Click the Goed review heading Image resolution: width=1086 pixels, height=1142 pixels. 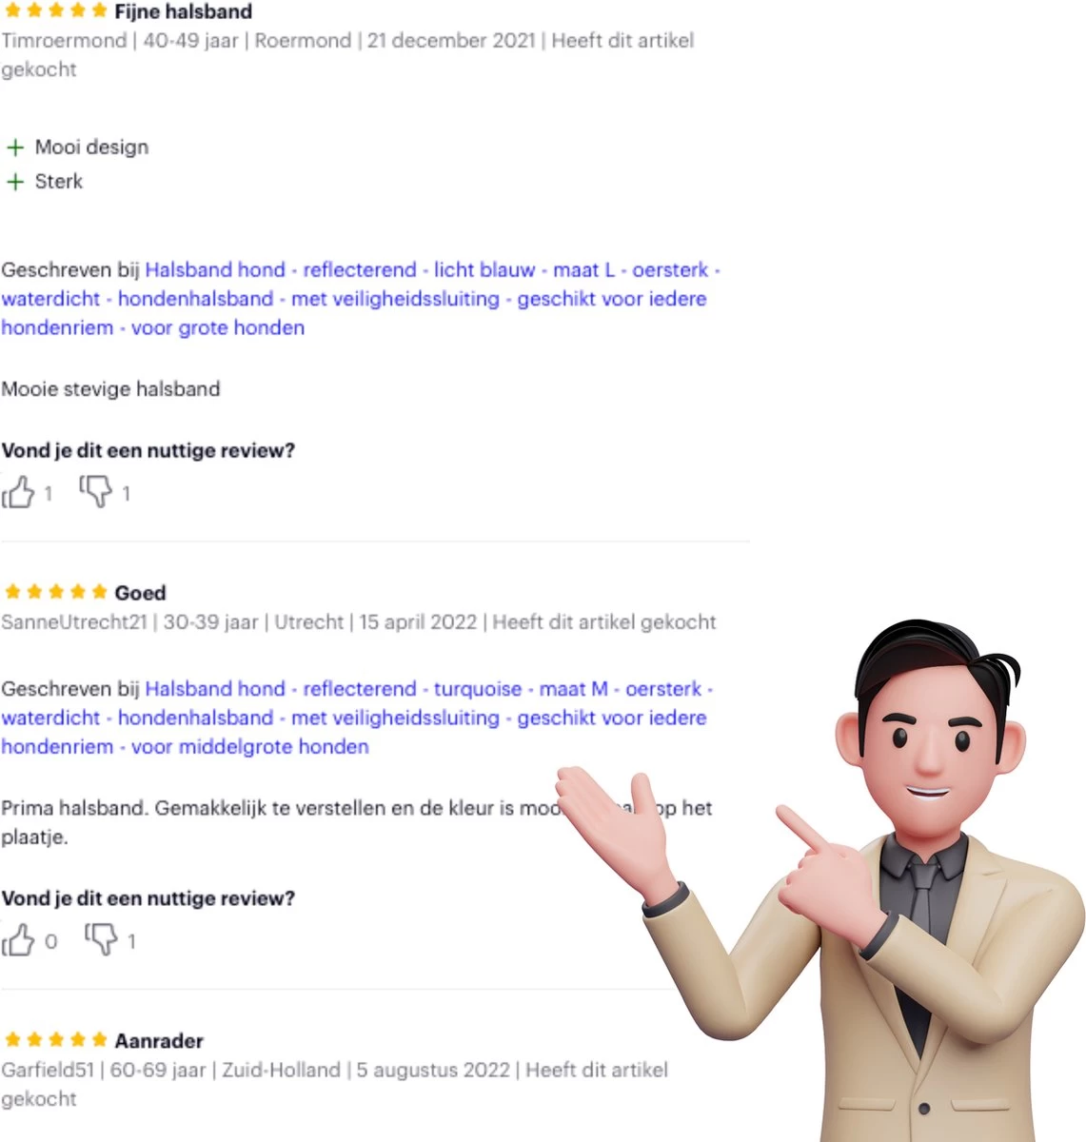[x=140, y=593]
